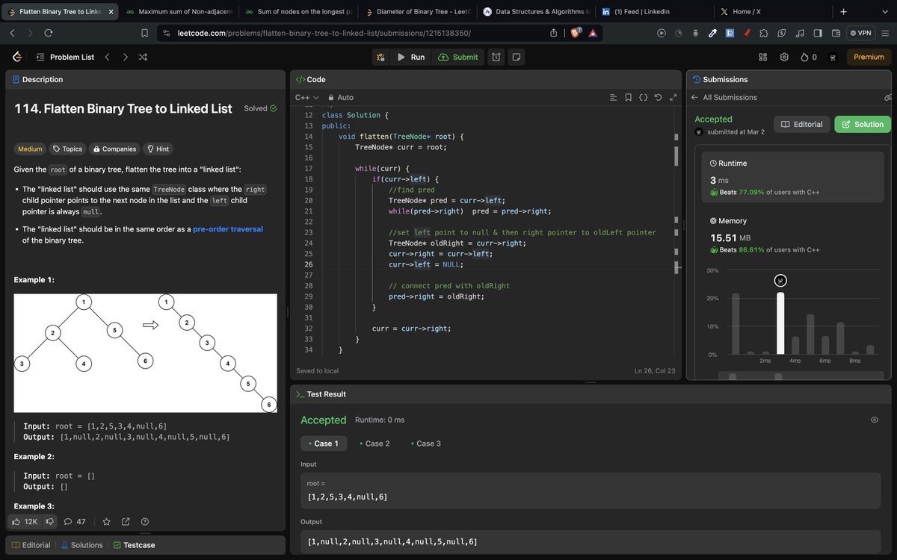
Task: Open a new browser tab
Action: point(843,12)
